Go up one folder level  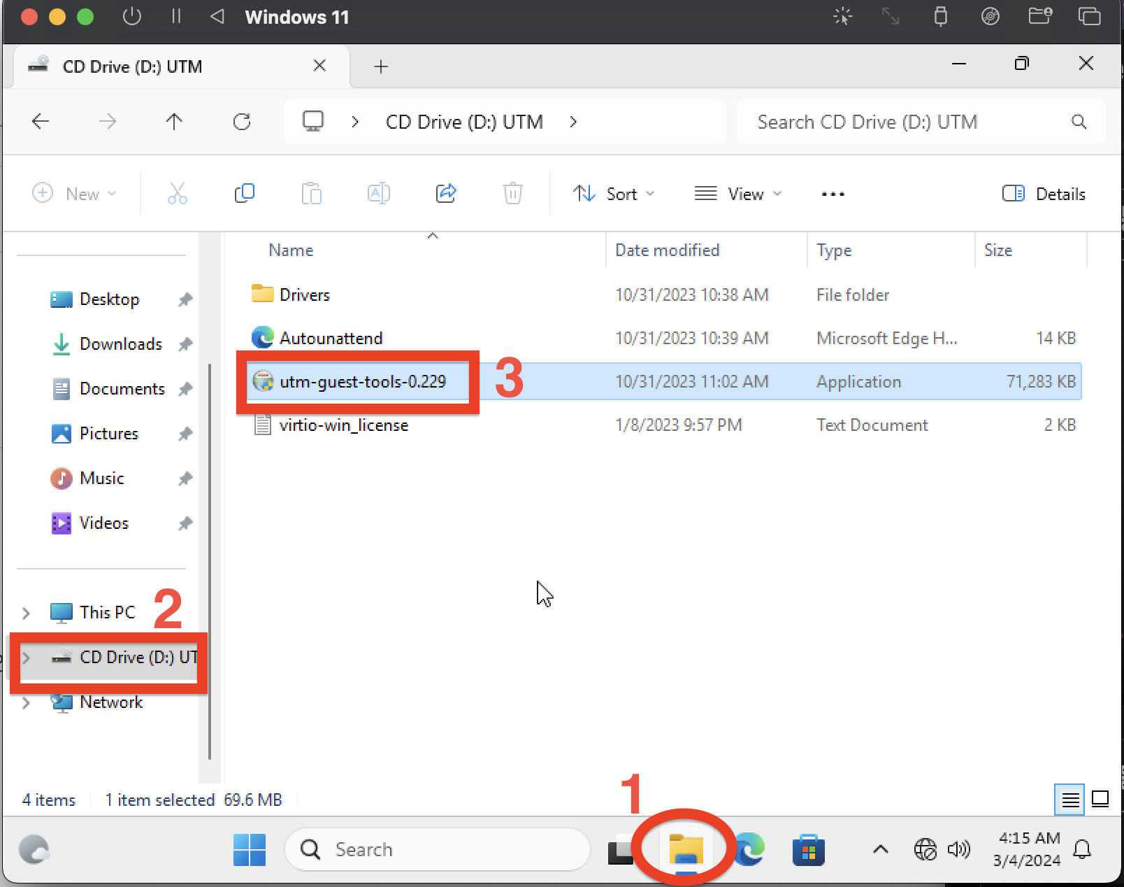[x=174, y=122]
